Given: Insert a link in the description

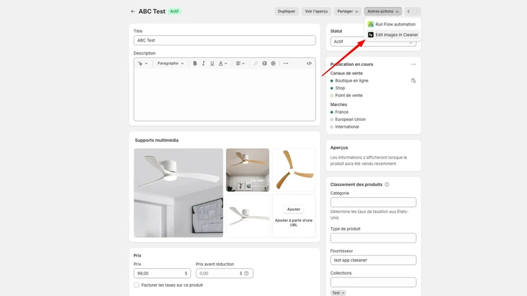Looking at the screenshot, I should pos(256,63).
